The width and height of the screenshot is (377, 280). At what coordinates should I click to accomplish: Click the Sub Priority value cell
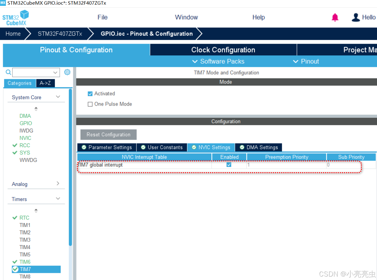pos(351,165)
